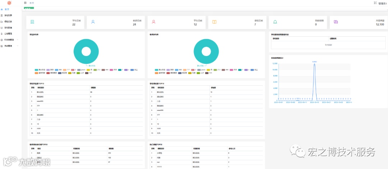Click the 课程总数 value 7 on the stat card
This screenshot has width=388, height=169.
255,24
